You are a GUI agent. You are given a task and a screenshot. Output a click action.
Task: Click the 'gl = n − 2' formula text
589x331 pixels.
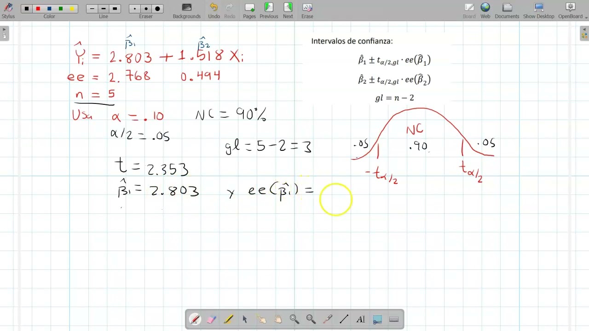(x=394, y=98)
